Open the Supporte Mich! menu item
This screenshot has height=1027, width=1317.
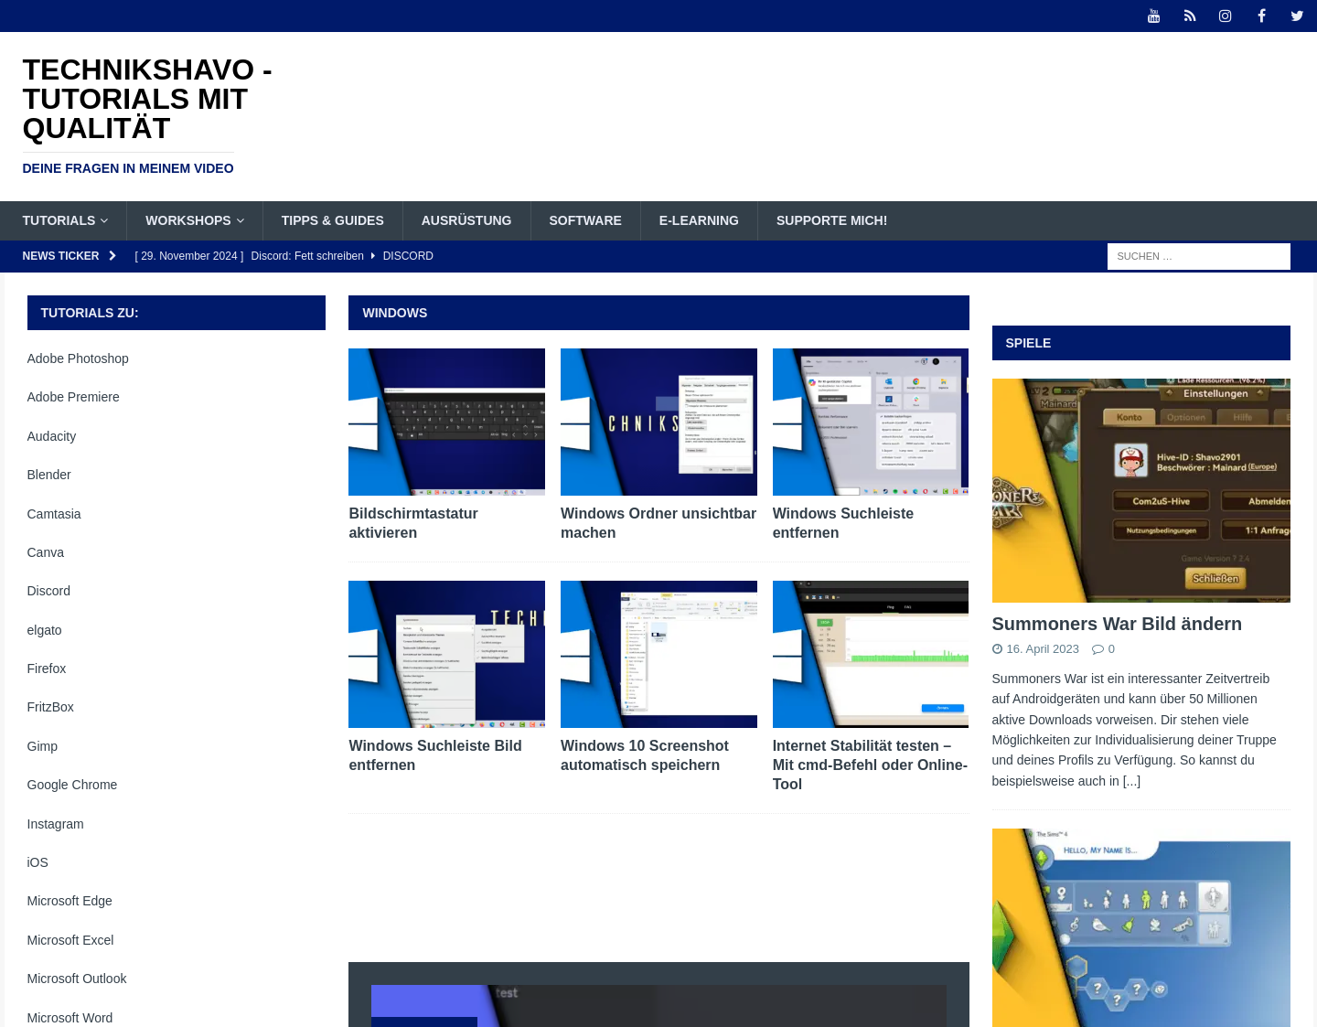tap(831, 220)
